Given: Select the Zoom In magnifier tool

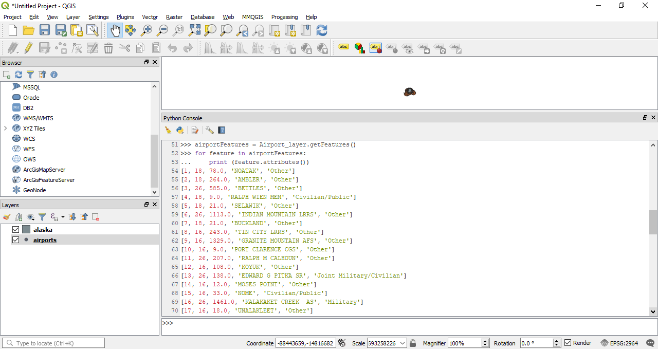Looking at the screenshot, I should coord(147,30).
